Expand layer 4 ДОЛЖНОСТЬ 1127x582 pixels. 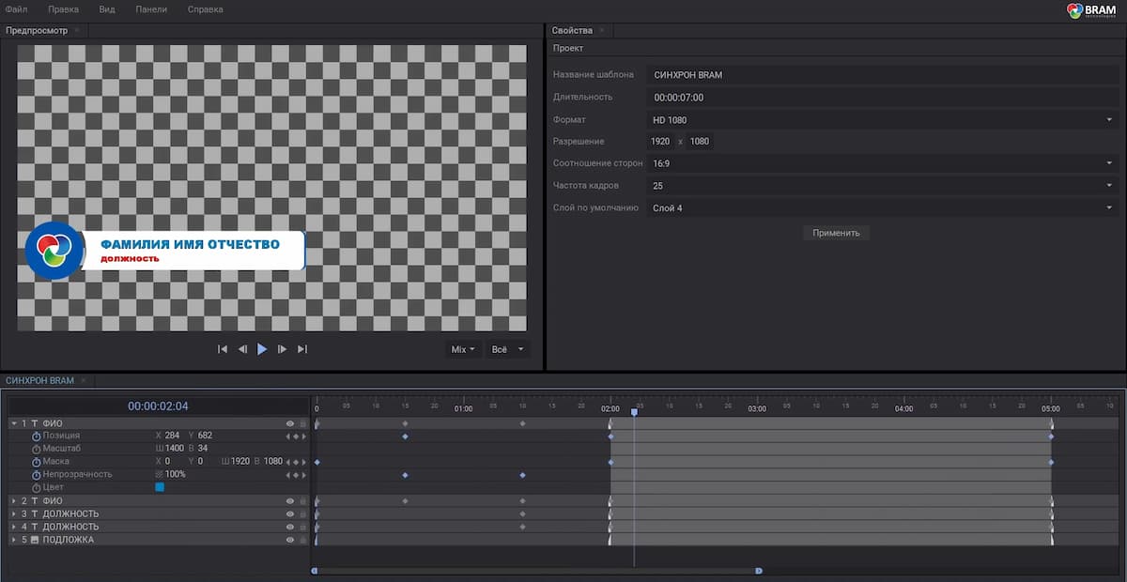pyautogui.click(x=14, y=528)
